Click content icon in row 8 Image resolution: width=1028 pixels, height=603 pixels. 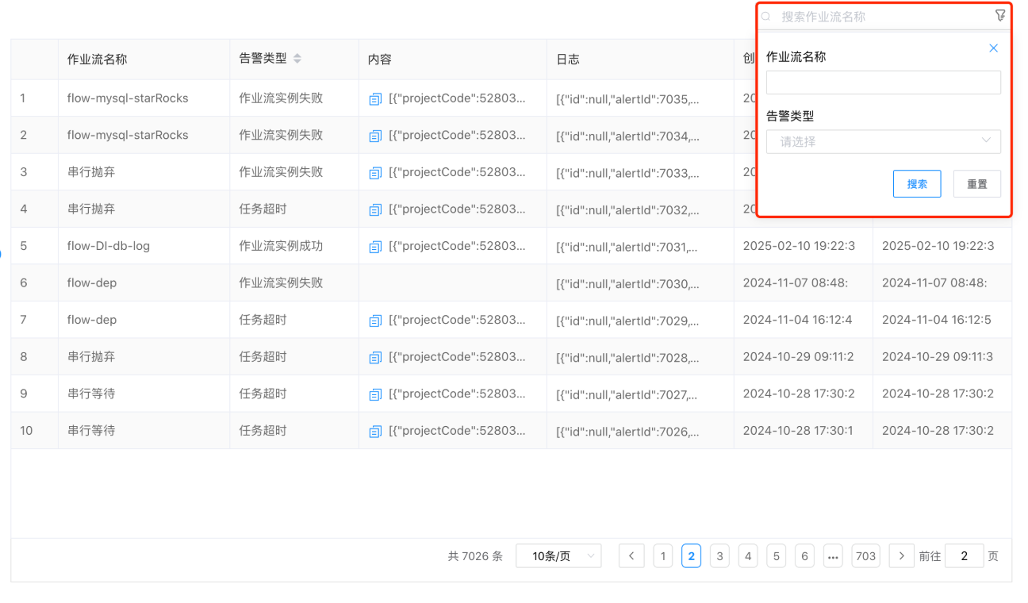[375, 358]
